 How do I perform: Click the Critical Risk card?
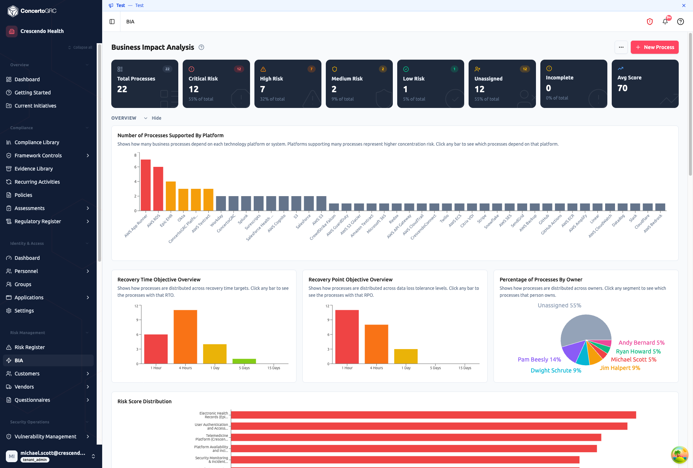pyautogui.click(x=216, y=84)
